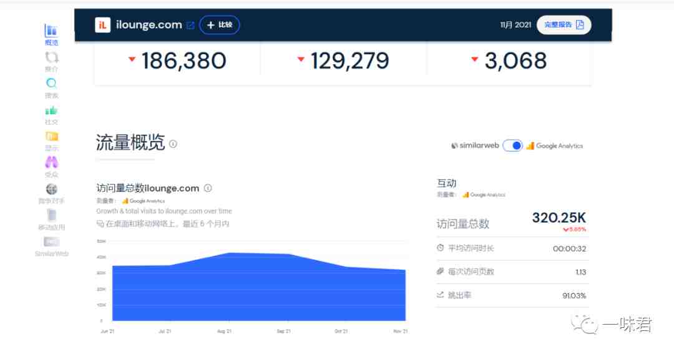The width and height of the screenshot is (674, 354).
Task: Click the clock icon by 平均访问时长
Action: tap(440, 247)
